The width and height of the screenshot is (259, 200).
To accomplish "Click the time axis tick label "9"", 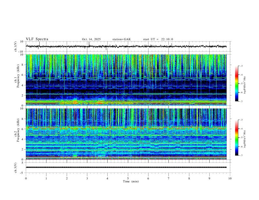I will (x=209, y=178).
